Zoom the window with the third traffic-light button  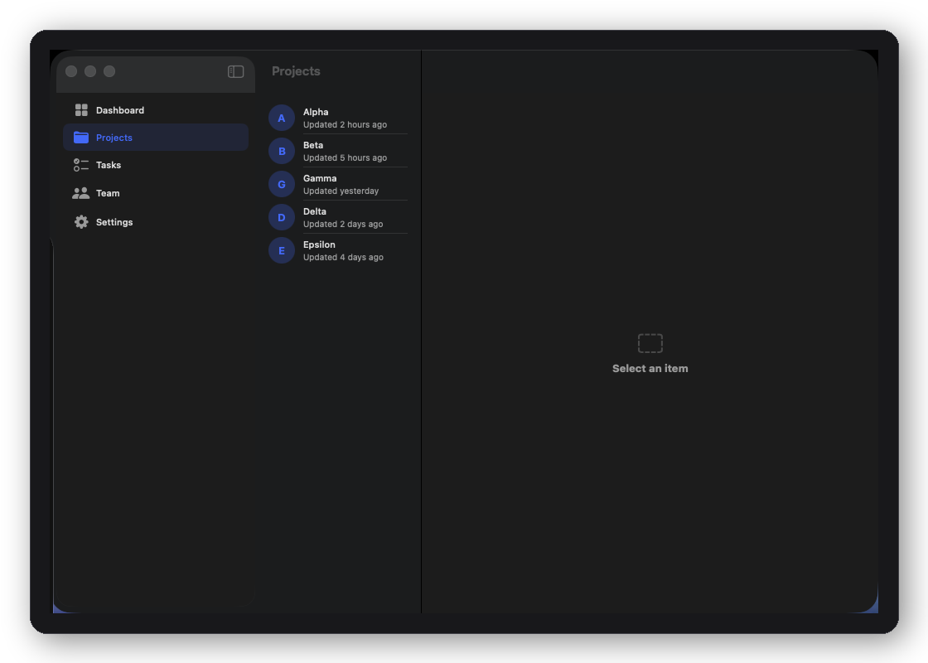(109, 71)
